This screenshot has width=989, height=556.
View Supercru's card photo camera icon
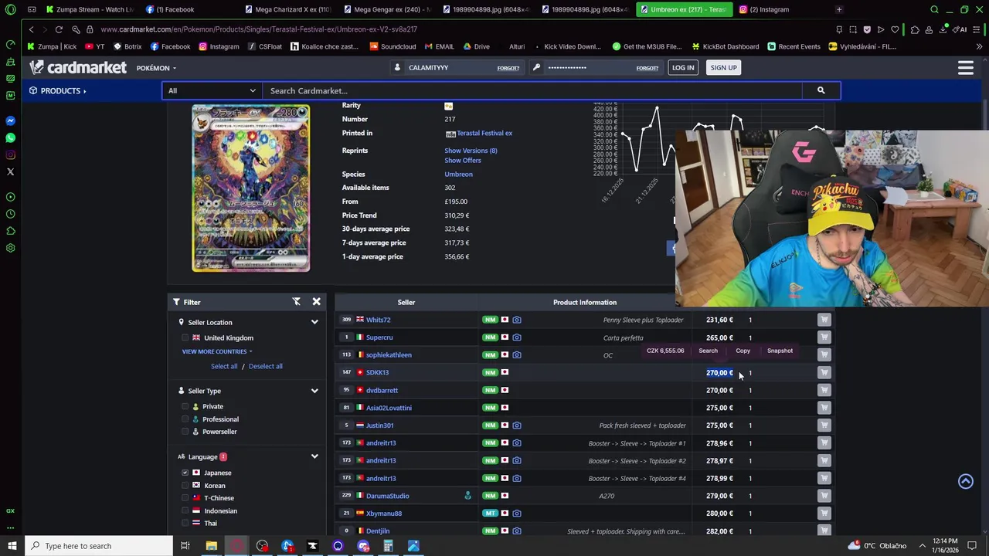(x=517, y=337)
